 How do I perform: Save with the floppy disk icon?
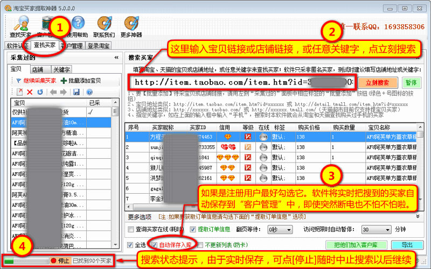[x=77, y=92]
